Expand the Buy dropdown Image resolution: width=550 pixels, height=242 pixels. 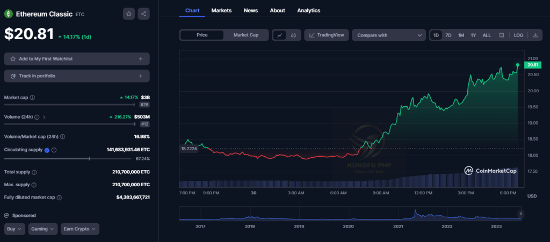[15, 229]
